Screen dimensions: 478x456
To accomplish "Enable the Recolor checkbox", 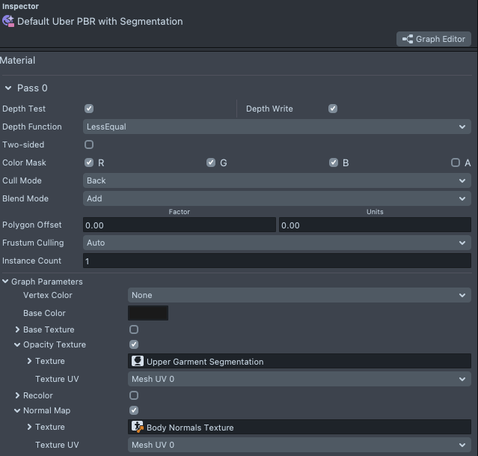I will click(134, 395).
